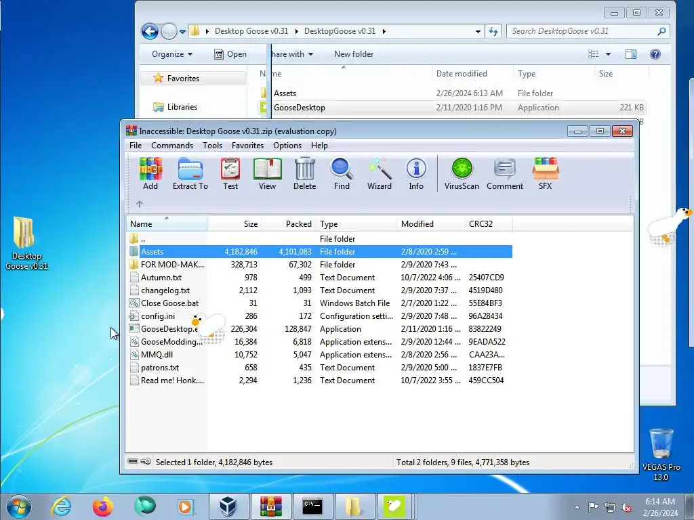Toggle Explorer preview pane icon

(631, 54)
